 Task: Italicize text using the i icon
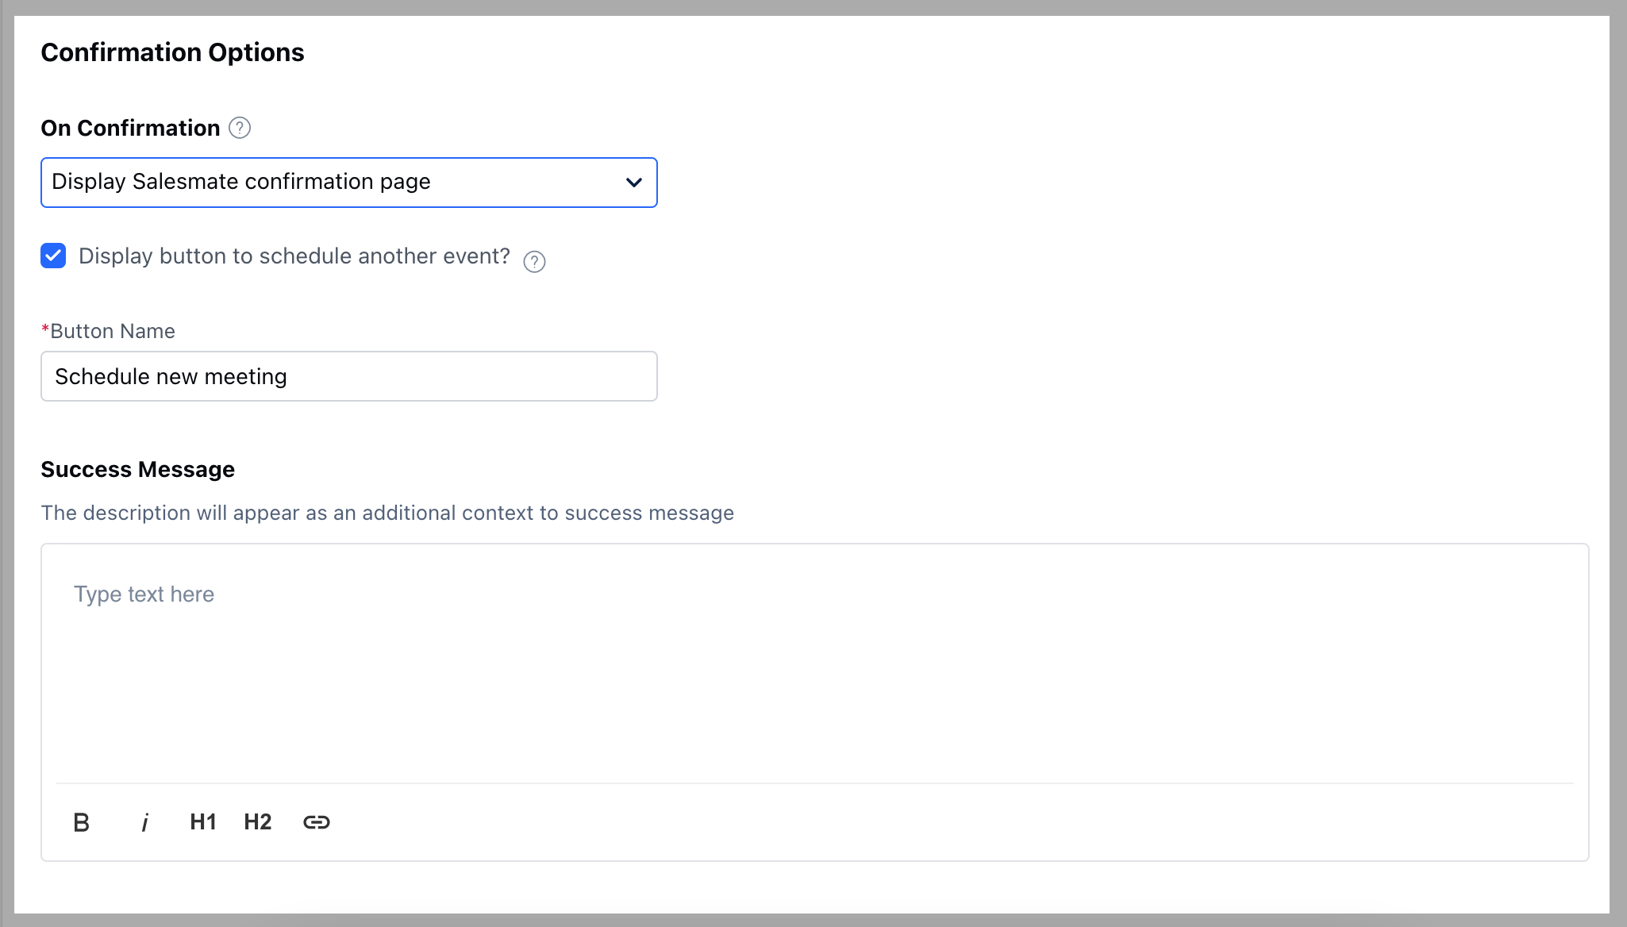[x=144, y=822]
